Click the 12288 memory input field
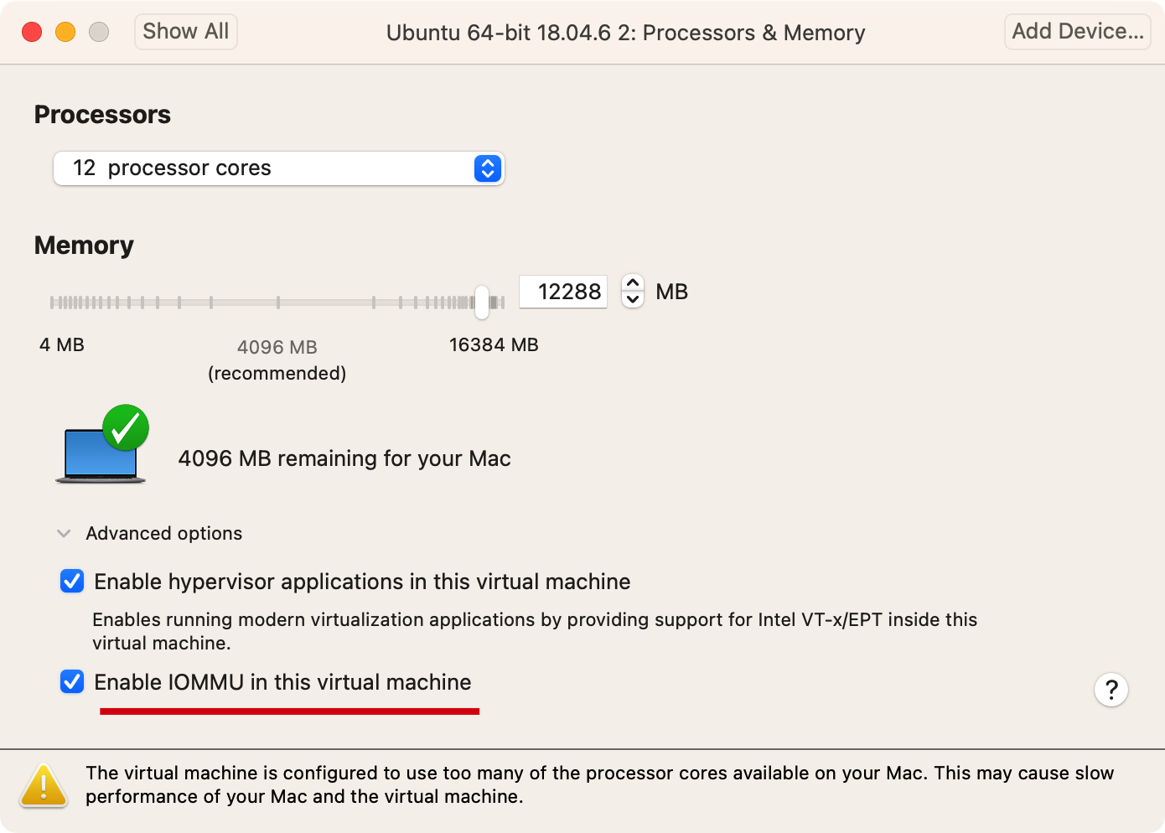The height and width of the screenshot is (833, 1165). click(x=563, y=292)
